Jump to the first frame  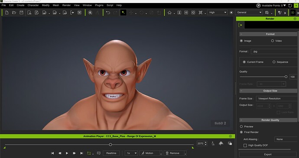52,153
